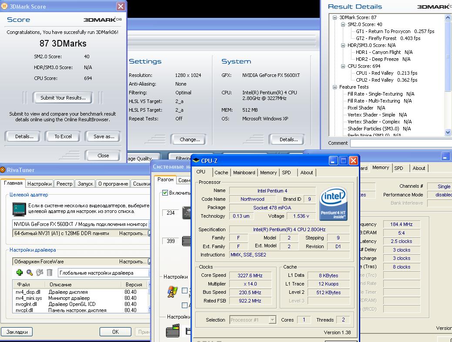Viewport: 452px width, 342px height.
Task: Collapse the 3DMark Score: 87 tree node
Action: (x=335, y=17)
